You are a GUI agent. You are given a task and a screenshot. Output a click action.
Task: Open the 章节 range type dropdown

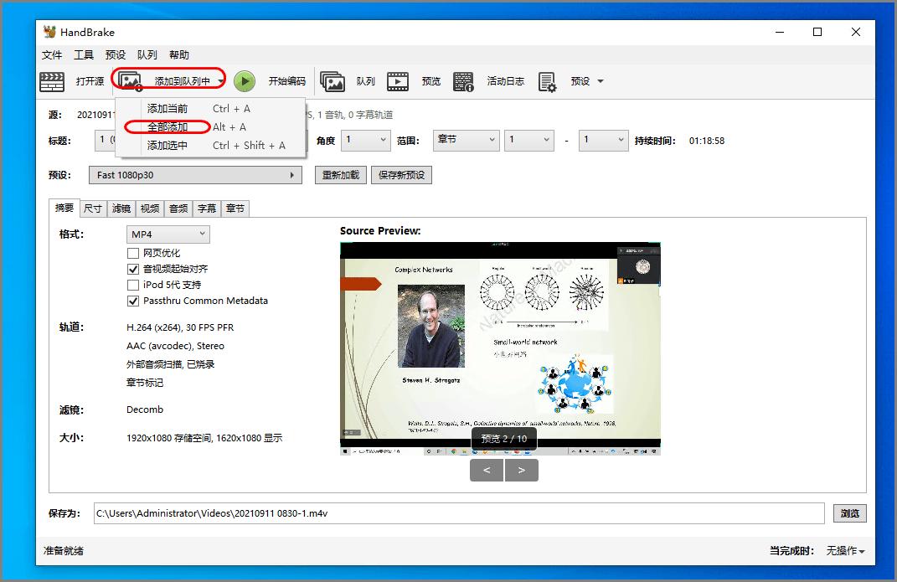(466, 141)
